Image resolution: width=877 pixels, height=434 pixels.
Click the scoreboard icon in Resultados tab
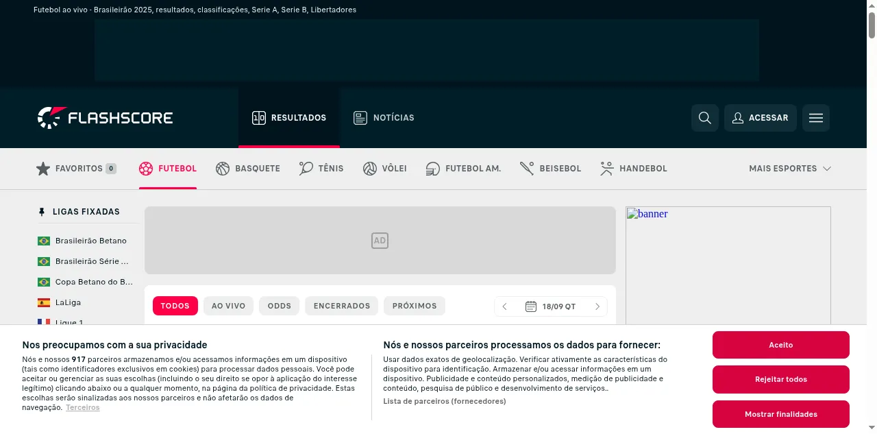[259, 118]
